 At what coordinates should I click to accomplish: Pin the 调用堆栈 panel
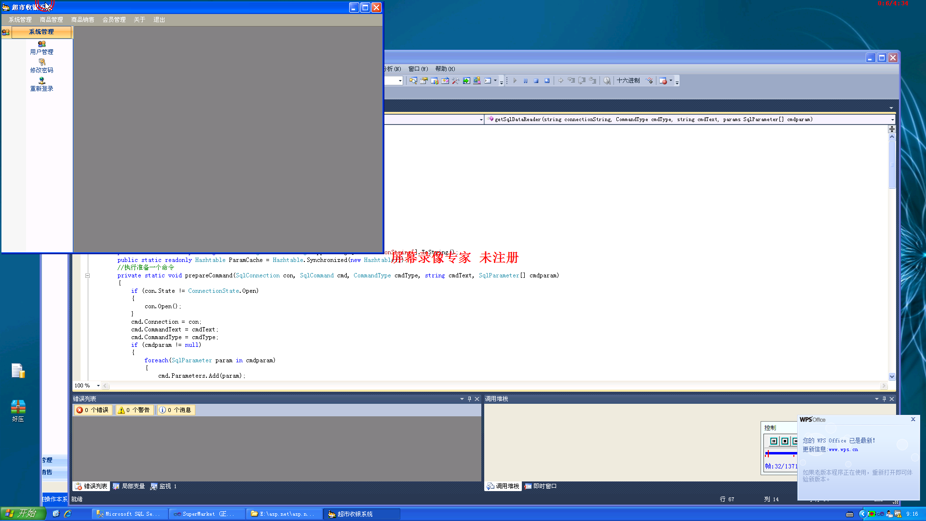click(x=884, y=399)
